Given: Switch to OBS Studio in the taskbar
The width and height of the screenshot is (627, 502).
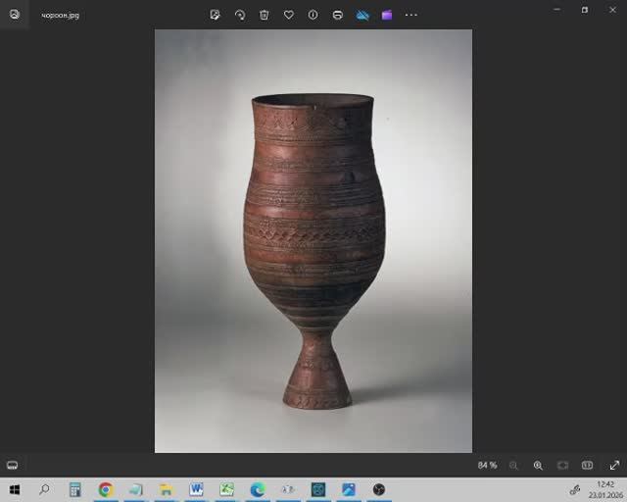Looking at the screenshot, I should coord(379,489).
